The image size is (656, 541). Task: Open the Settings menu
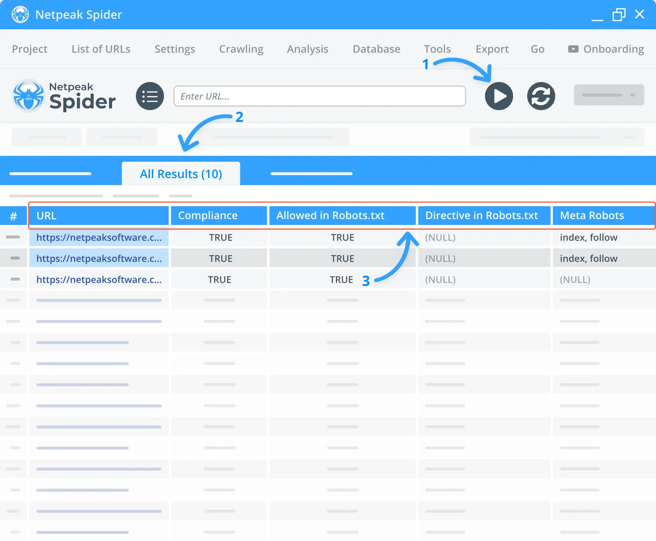175,49
